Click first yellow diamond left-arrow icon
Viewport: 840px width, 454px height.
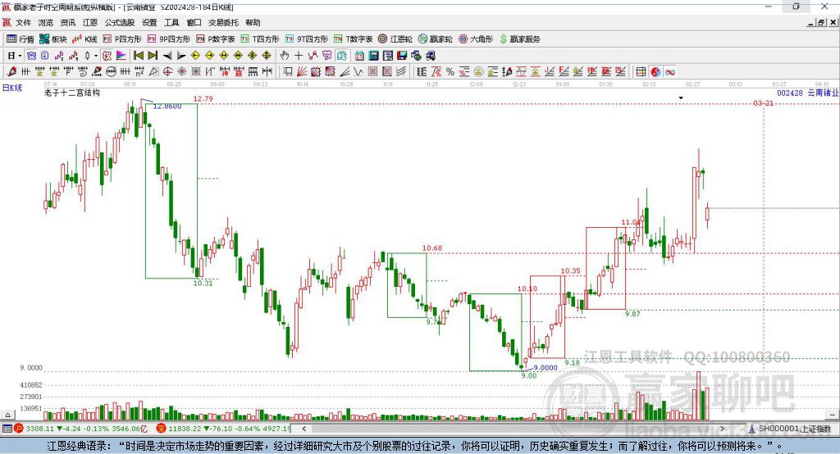195,56
